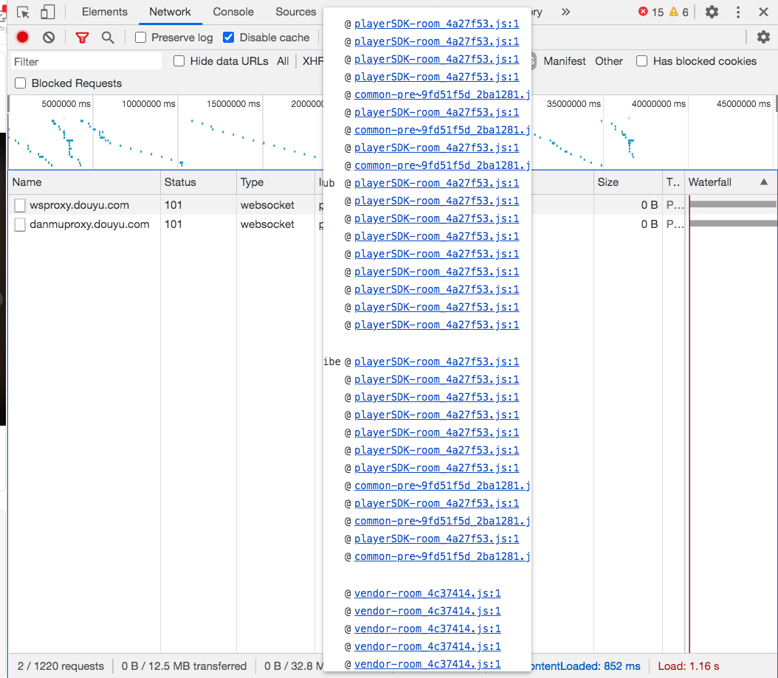The image size is (778, 678).
Task: Open network settings gear below the tab bar
Action: (763, 37)
